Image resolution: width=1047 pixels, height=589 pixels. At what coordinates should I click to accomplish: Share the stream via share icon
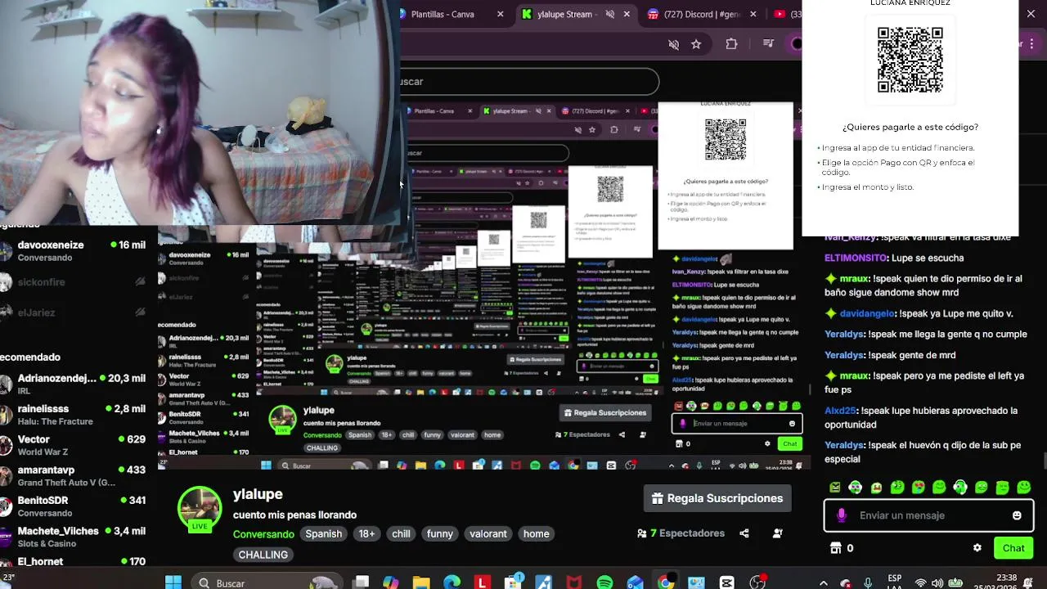click(x=744, y=533)
